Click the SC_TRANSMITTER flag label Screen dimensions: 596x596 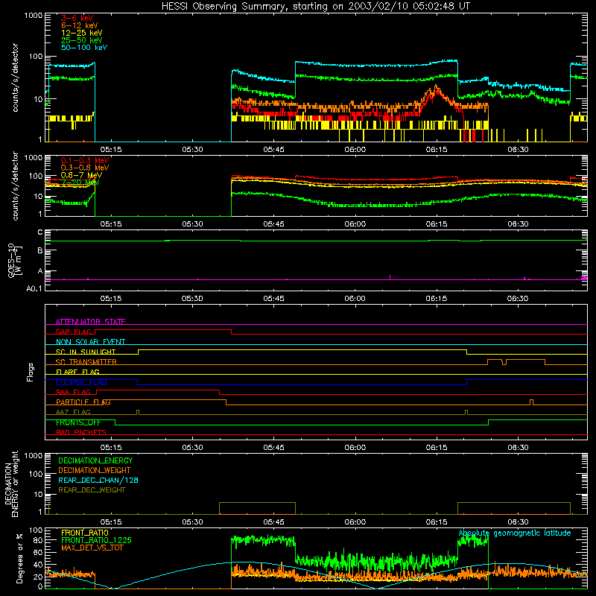pyautogui.click(x=86, y=362)
